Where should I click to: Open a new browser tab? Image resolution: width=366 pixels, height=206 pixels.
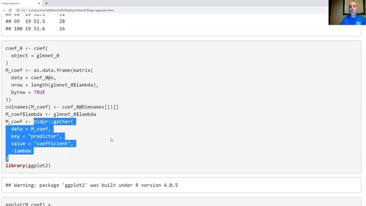pos(46,3)
